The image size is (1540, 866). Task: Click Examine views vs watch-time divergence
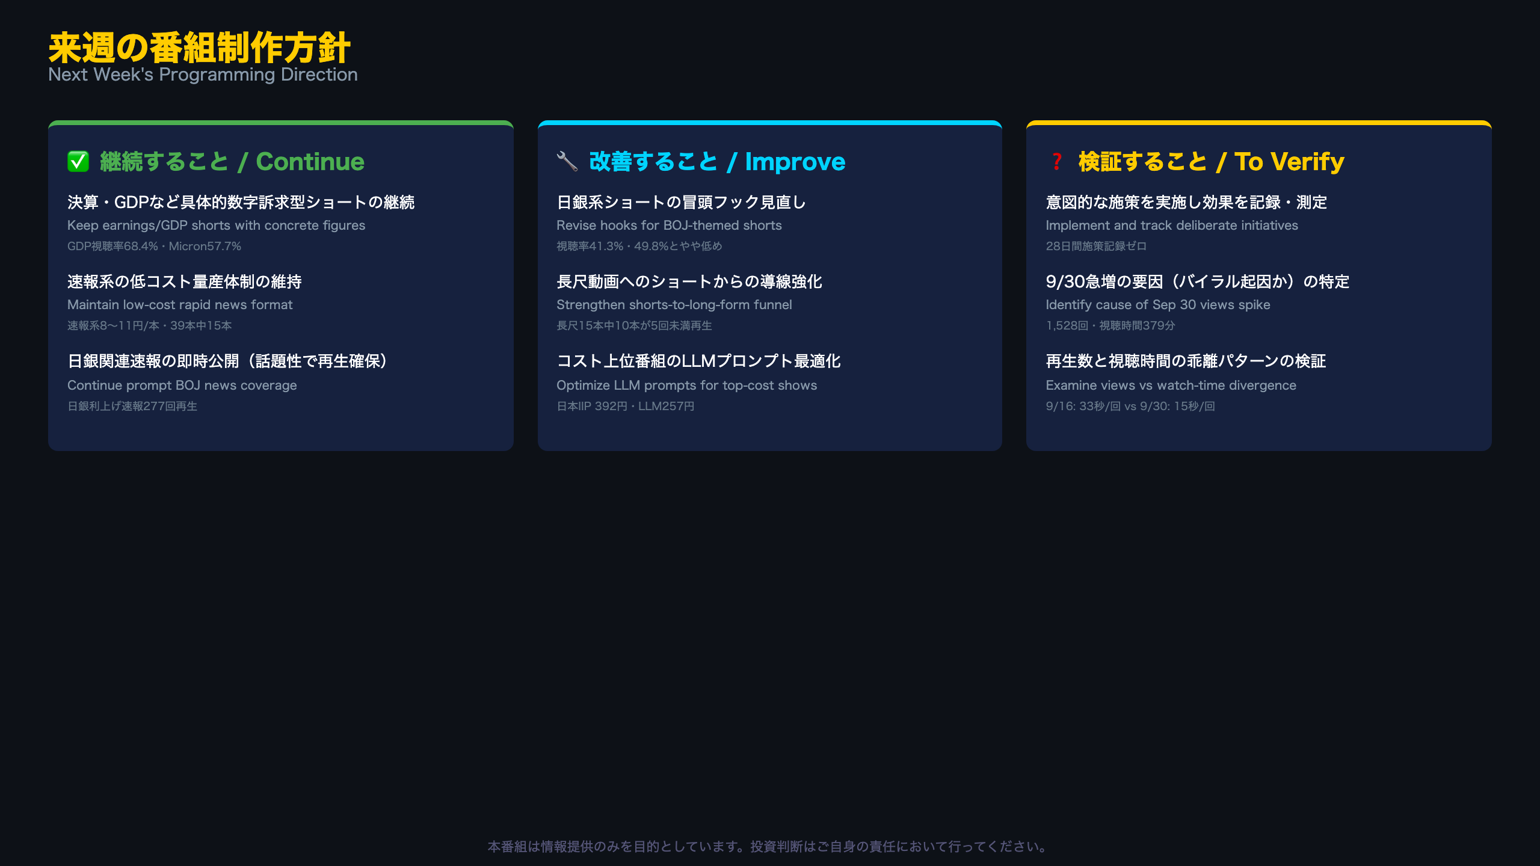click(1171, 385)
